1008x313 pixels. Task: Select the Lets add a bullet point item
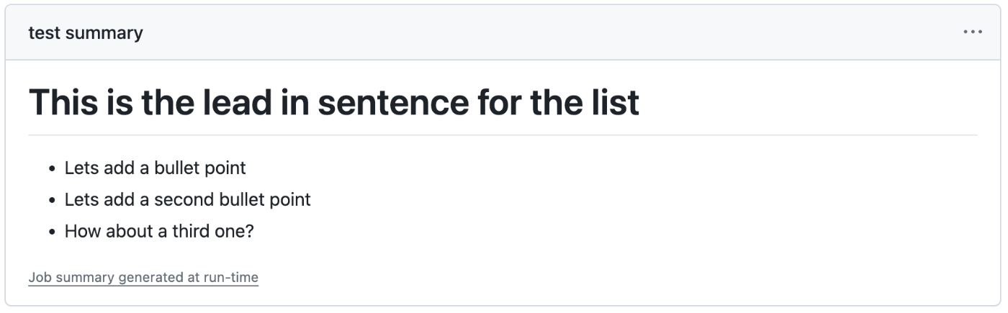click(x=156, y=168)
